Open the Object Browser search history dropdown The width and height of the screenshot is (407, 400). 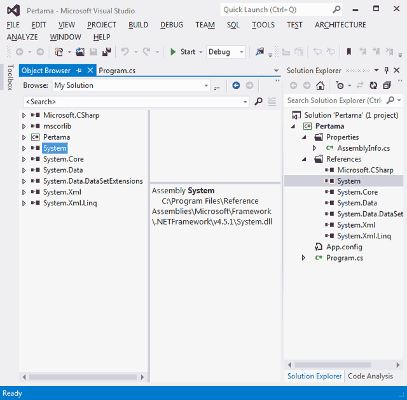pos(245,102)
